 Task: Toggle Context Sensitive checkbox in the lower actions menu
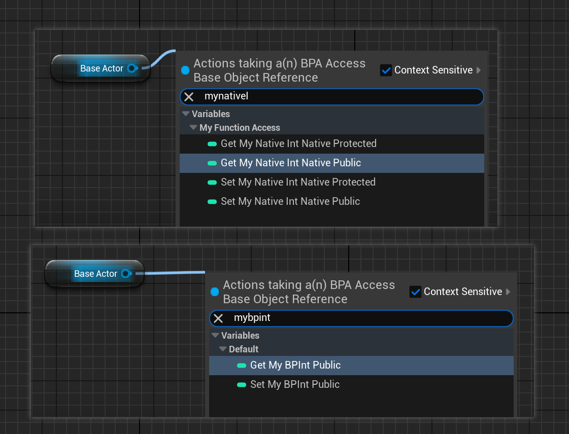pos(415,292)
